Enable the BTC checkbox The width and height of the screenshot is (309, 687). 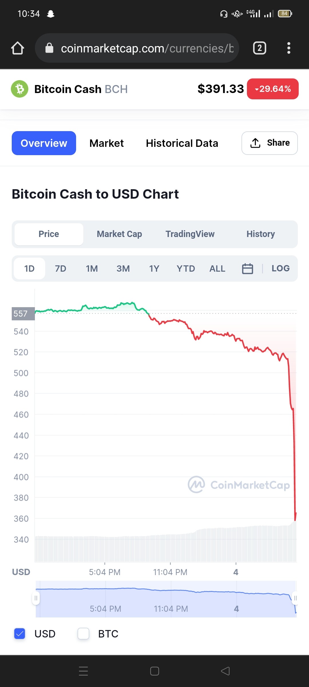coord(84,634)
